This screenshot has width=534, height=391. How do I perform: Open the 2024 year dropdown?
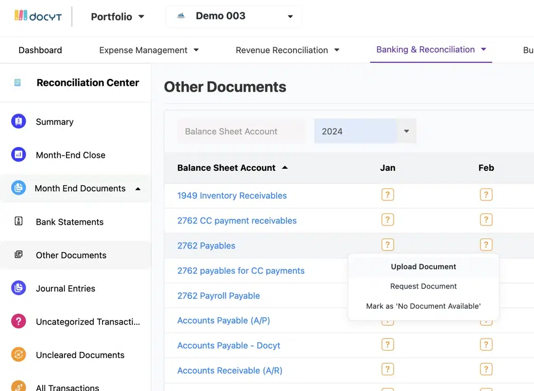[364, 131]
